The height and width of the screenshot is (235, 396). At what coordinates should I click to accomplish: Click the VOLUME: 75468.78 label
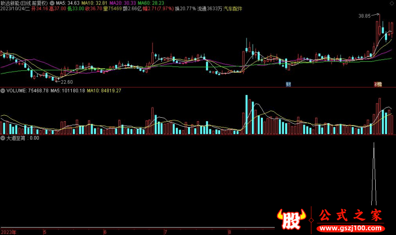(x=27, y=91)
